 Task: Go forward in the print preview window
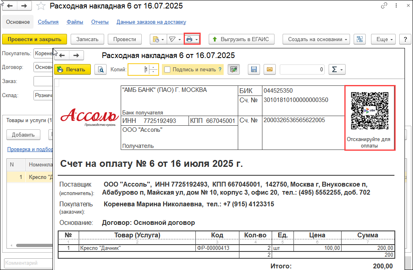click(76, 56)
